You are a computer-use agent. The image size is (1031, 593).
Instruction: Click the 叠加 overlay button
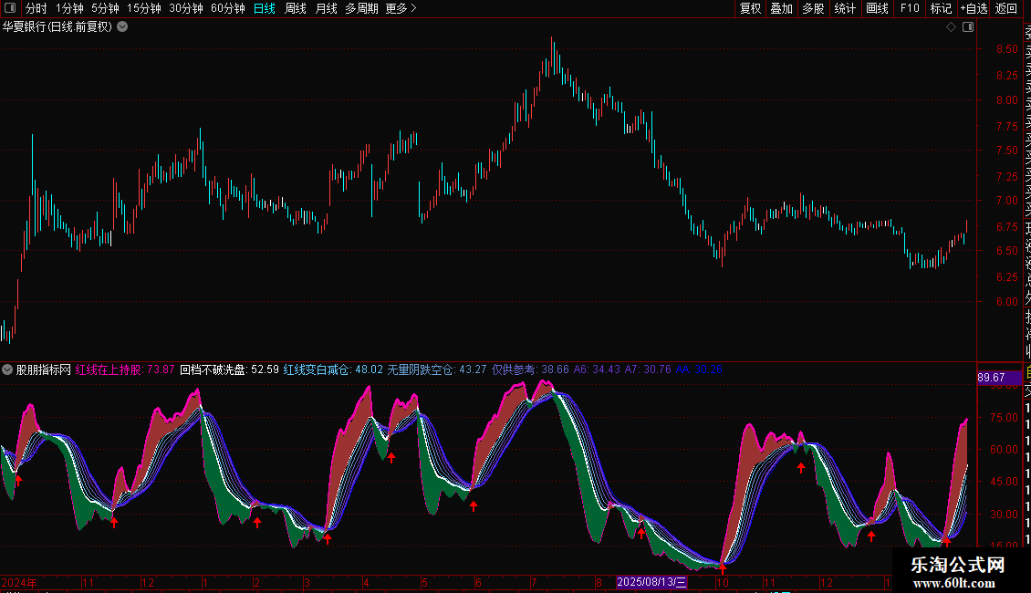782,8
